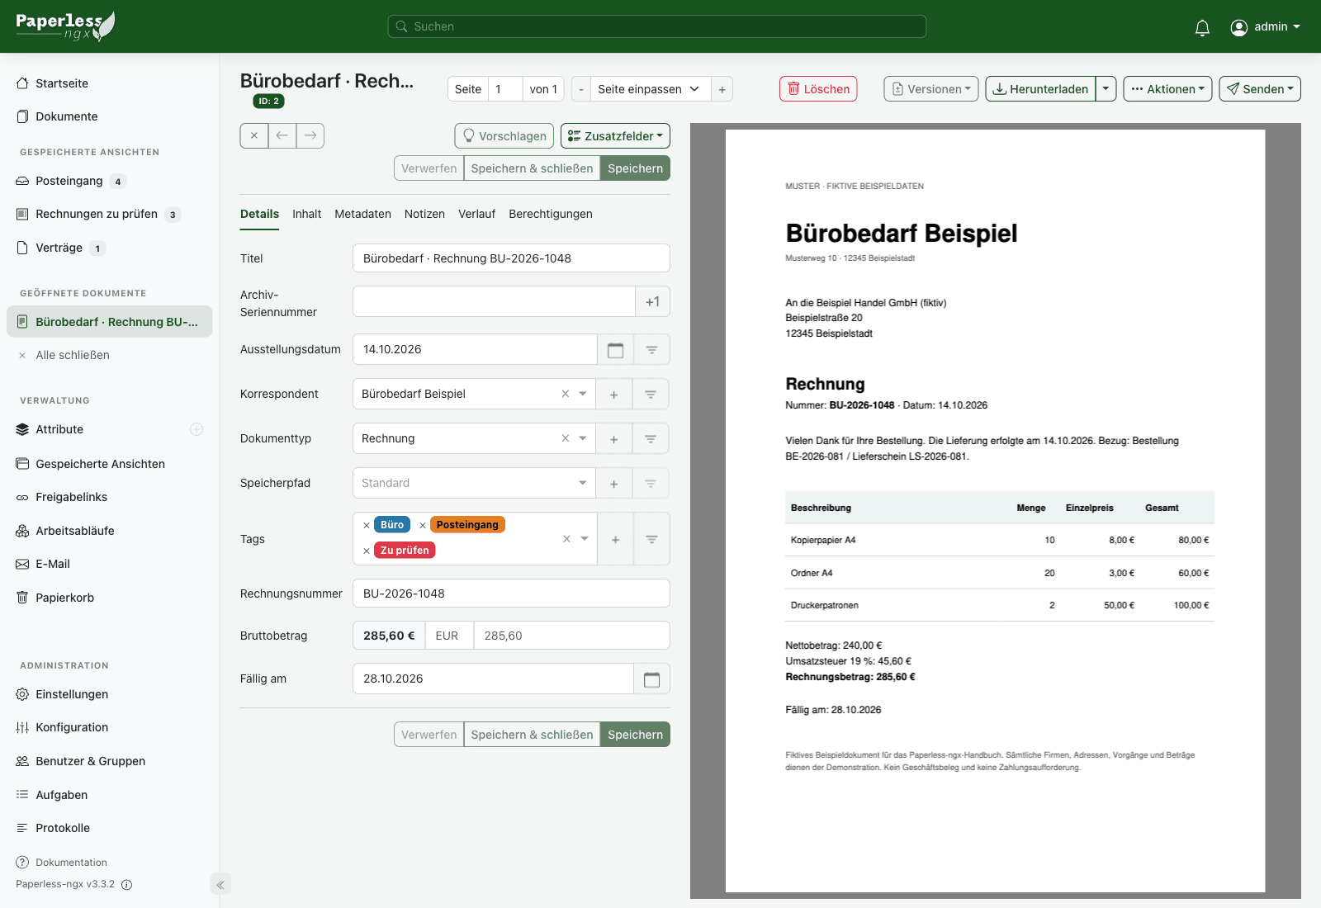
Task: Show the Berechtigungen tab
Action: point(551,214)
